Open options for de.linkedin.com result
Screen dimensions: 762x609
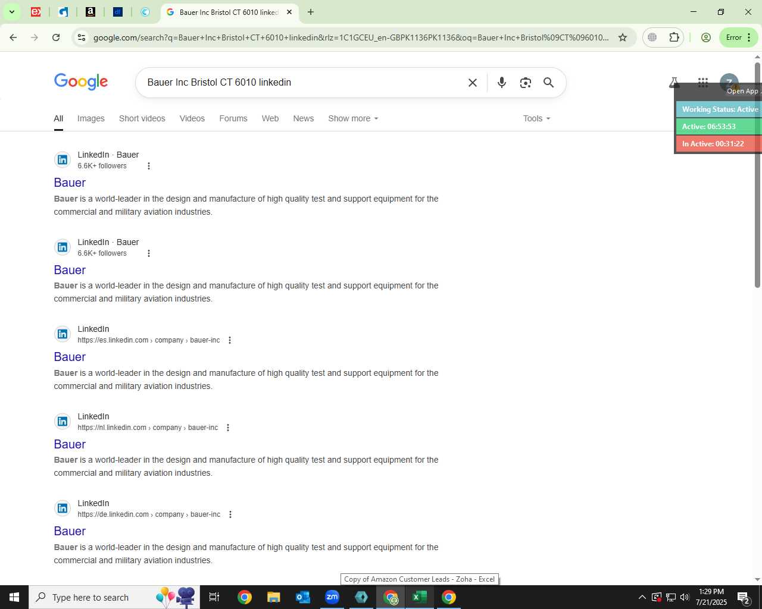point(230,514)
